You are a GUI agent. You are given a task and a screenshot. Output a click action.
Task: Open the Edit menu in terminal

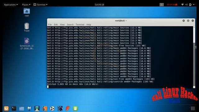click(56, 25)
